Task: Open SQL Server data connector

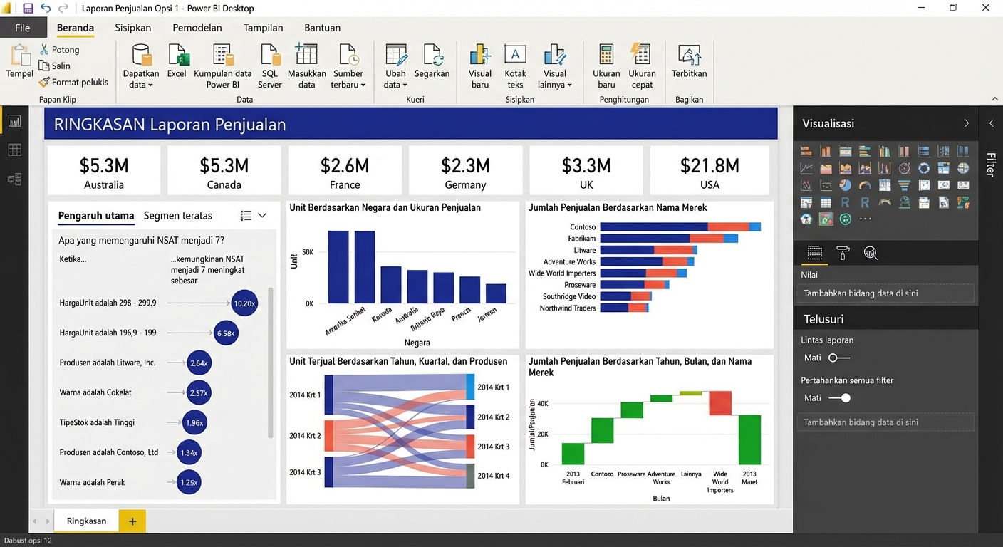Action: [x=269, y=64]
